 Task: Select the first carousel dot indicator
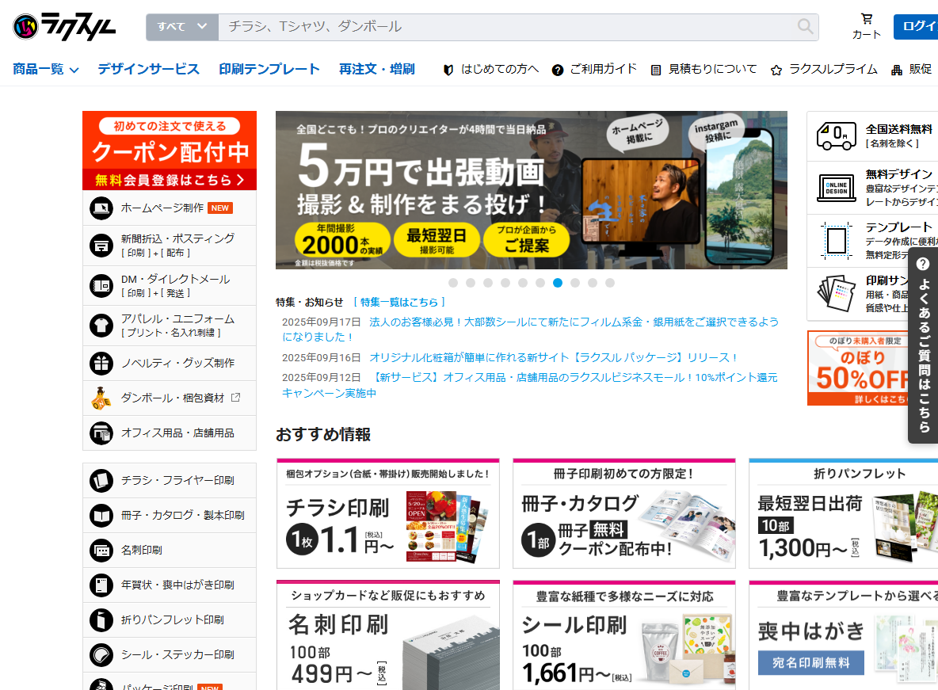coord(453,283)
